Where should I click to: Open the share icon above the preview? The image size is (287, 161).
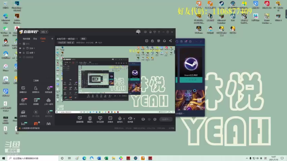tap(170, 41)
